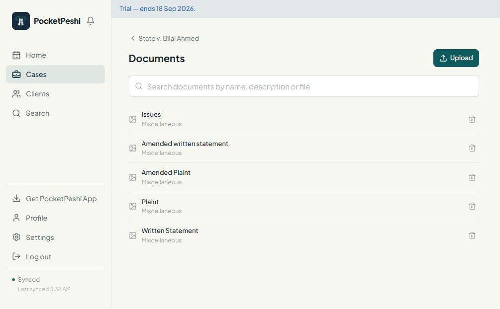
Task: Click trash icon on Written Statement row
Action: click(472, 236)
